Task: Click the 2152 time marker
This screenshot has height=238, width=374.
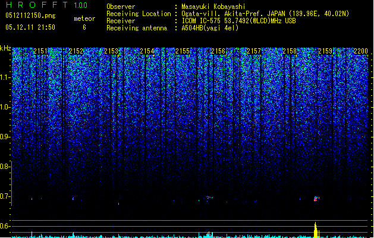Action: point(76,51)
